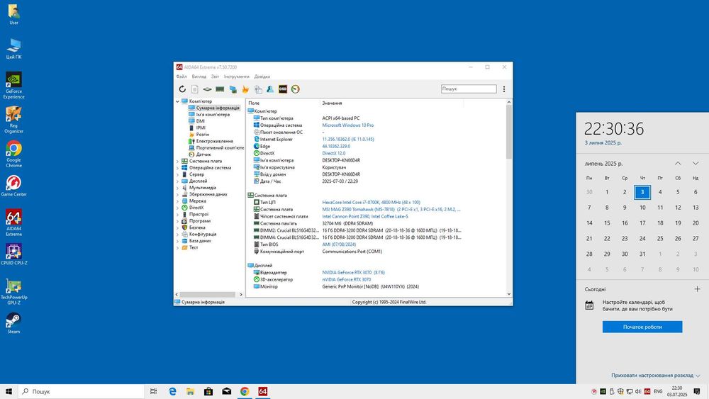The width and height of the screenshot is (709, 399).
Task: Click the green memory module toolbar icon
Action: coord(220,89)
